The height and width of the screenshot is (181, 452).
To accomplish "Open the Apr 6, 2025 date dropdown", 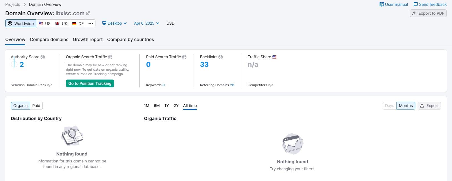I will tap(147, 23).
